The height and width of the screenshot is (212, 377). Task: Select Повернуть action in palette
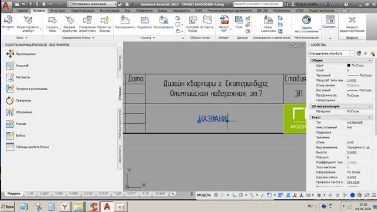point(18,101)
